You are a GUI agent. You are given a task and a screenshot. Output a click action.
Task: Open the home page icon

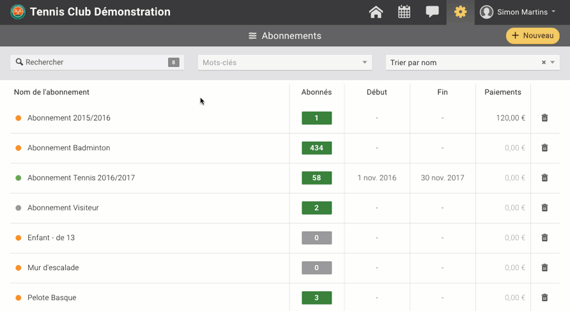coord(376,12)
